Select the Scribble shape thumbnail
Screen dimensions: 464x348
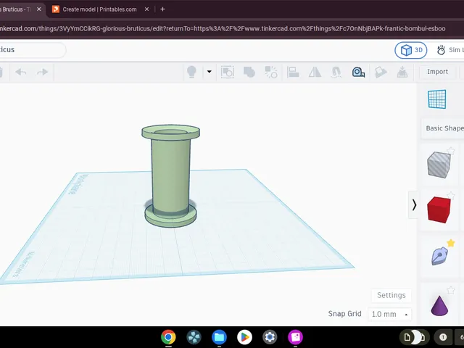439,255
